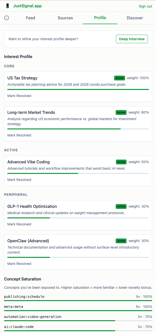
Task: Toggle Active badge on US Tax Strategy
Action: 119,78
